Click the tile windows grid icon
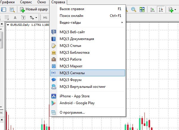This screenshot has height=130, width=179. 142,9
